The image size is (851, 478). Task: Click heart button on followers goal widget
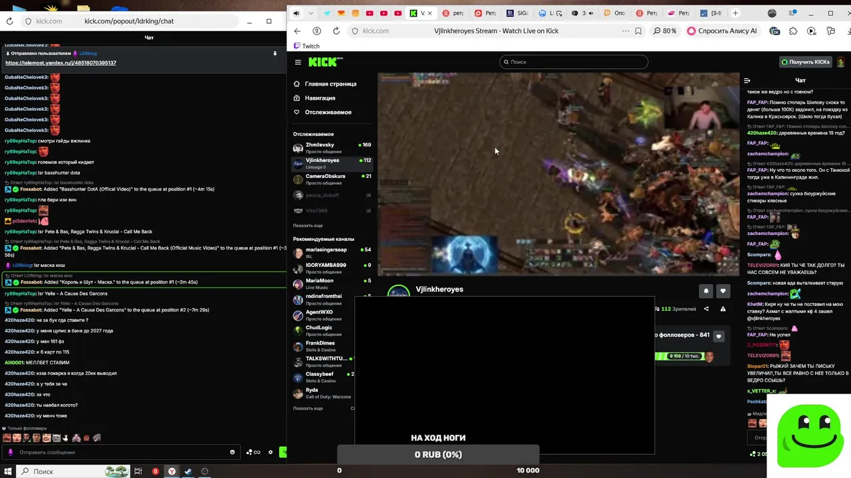(718, 336)
